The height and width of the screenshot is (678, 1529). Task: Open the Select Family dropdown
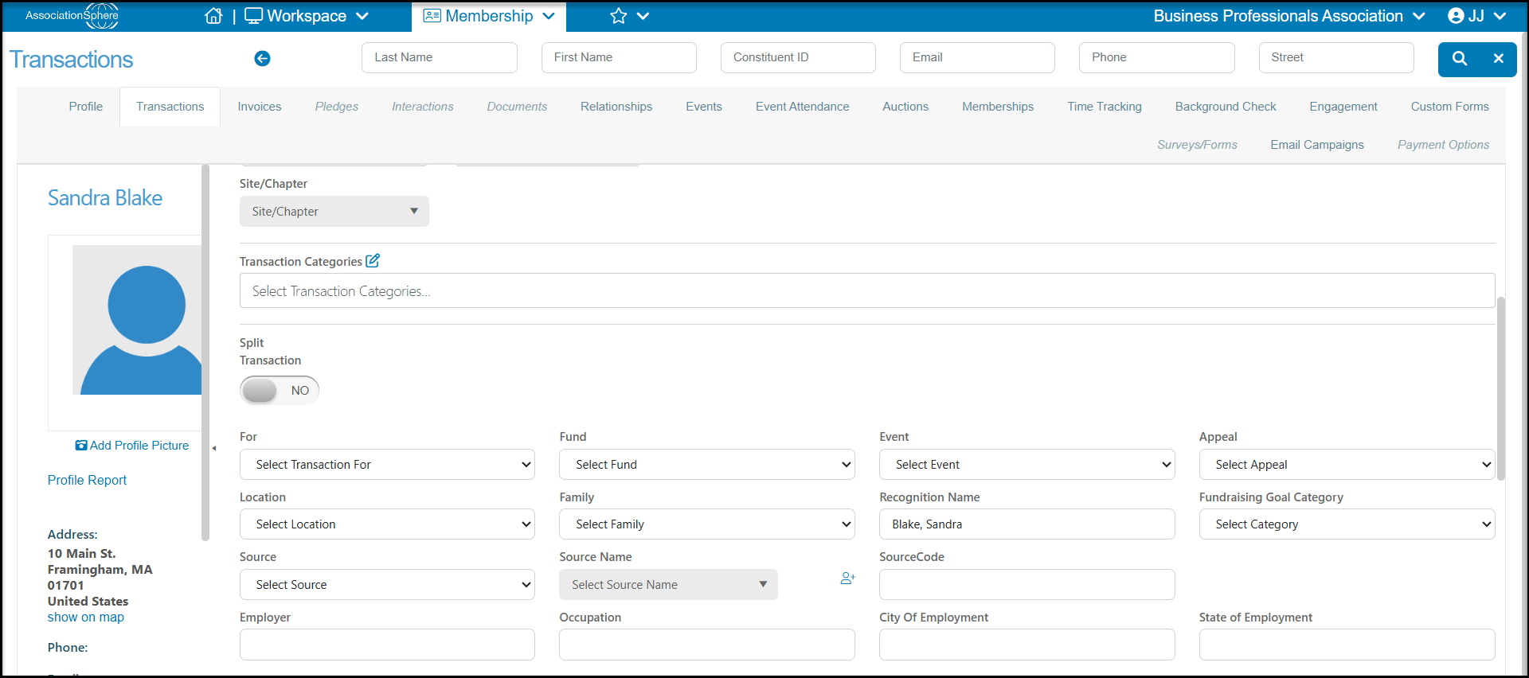point(707,524)
